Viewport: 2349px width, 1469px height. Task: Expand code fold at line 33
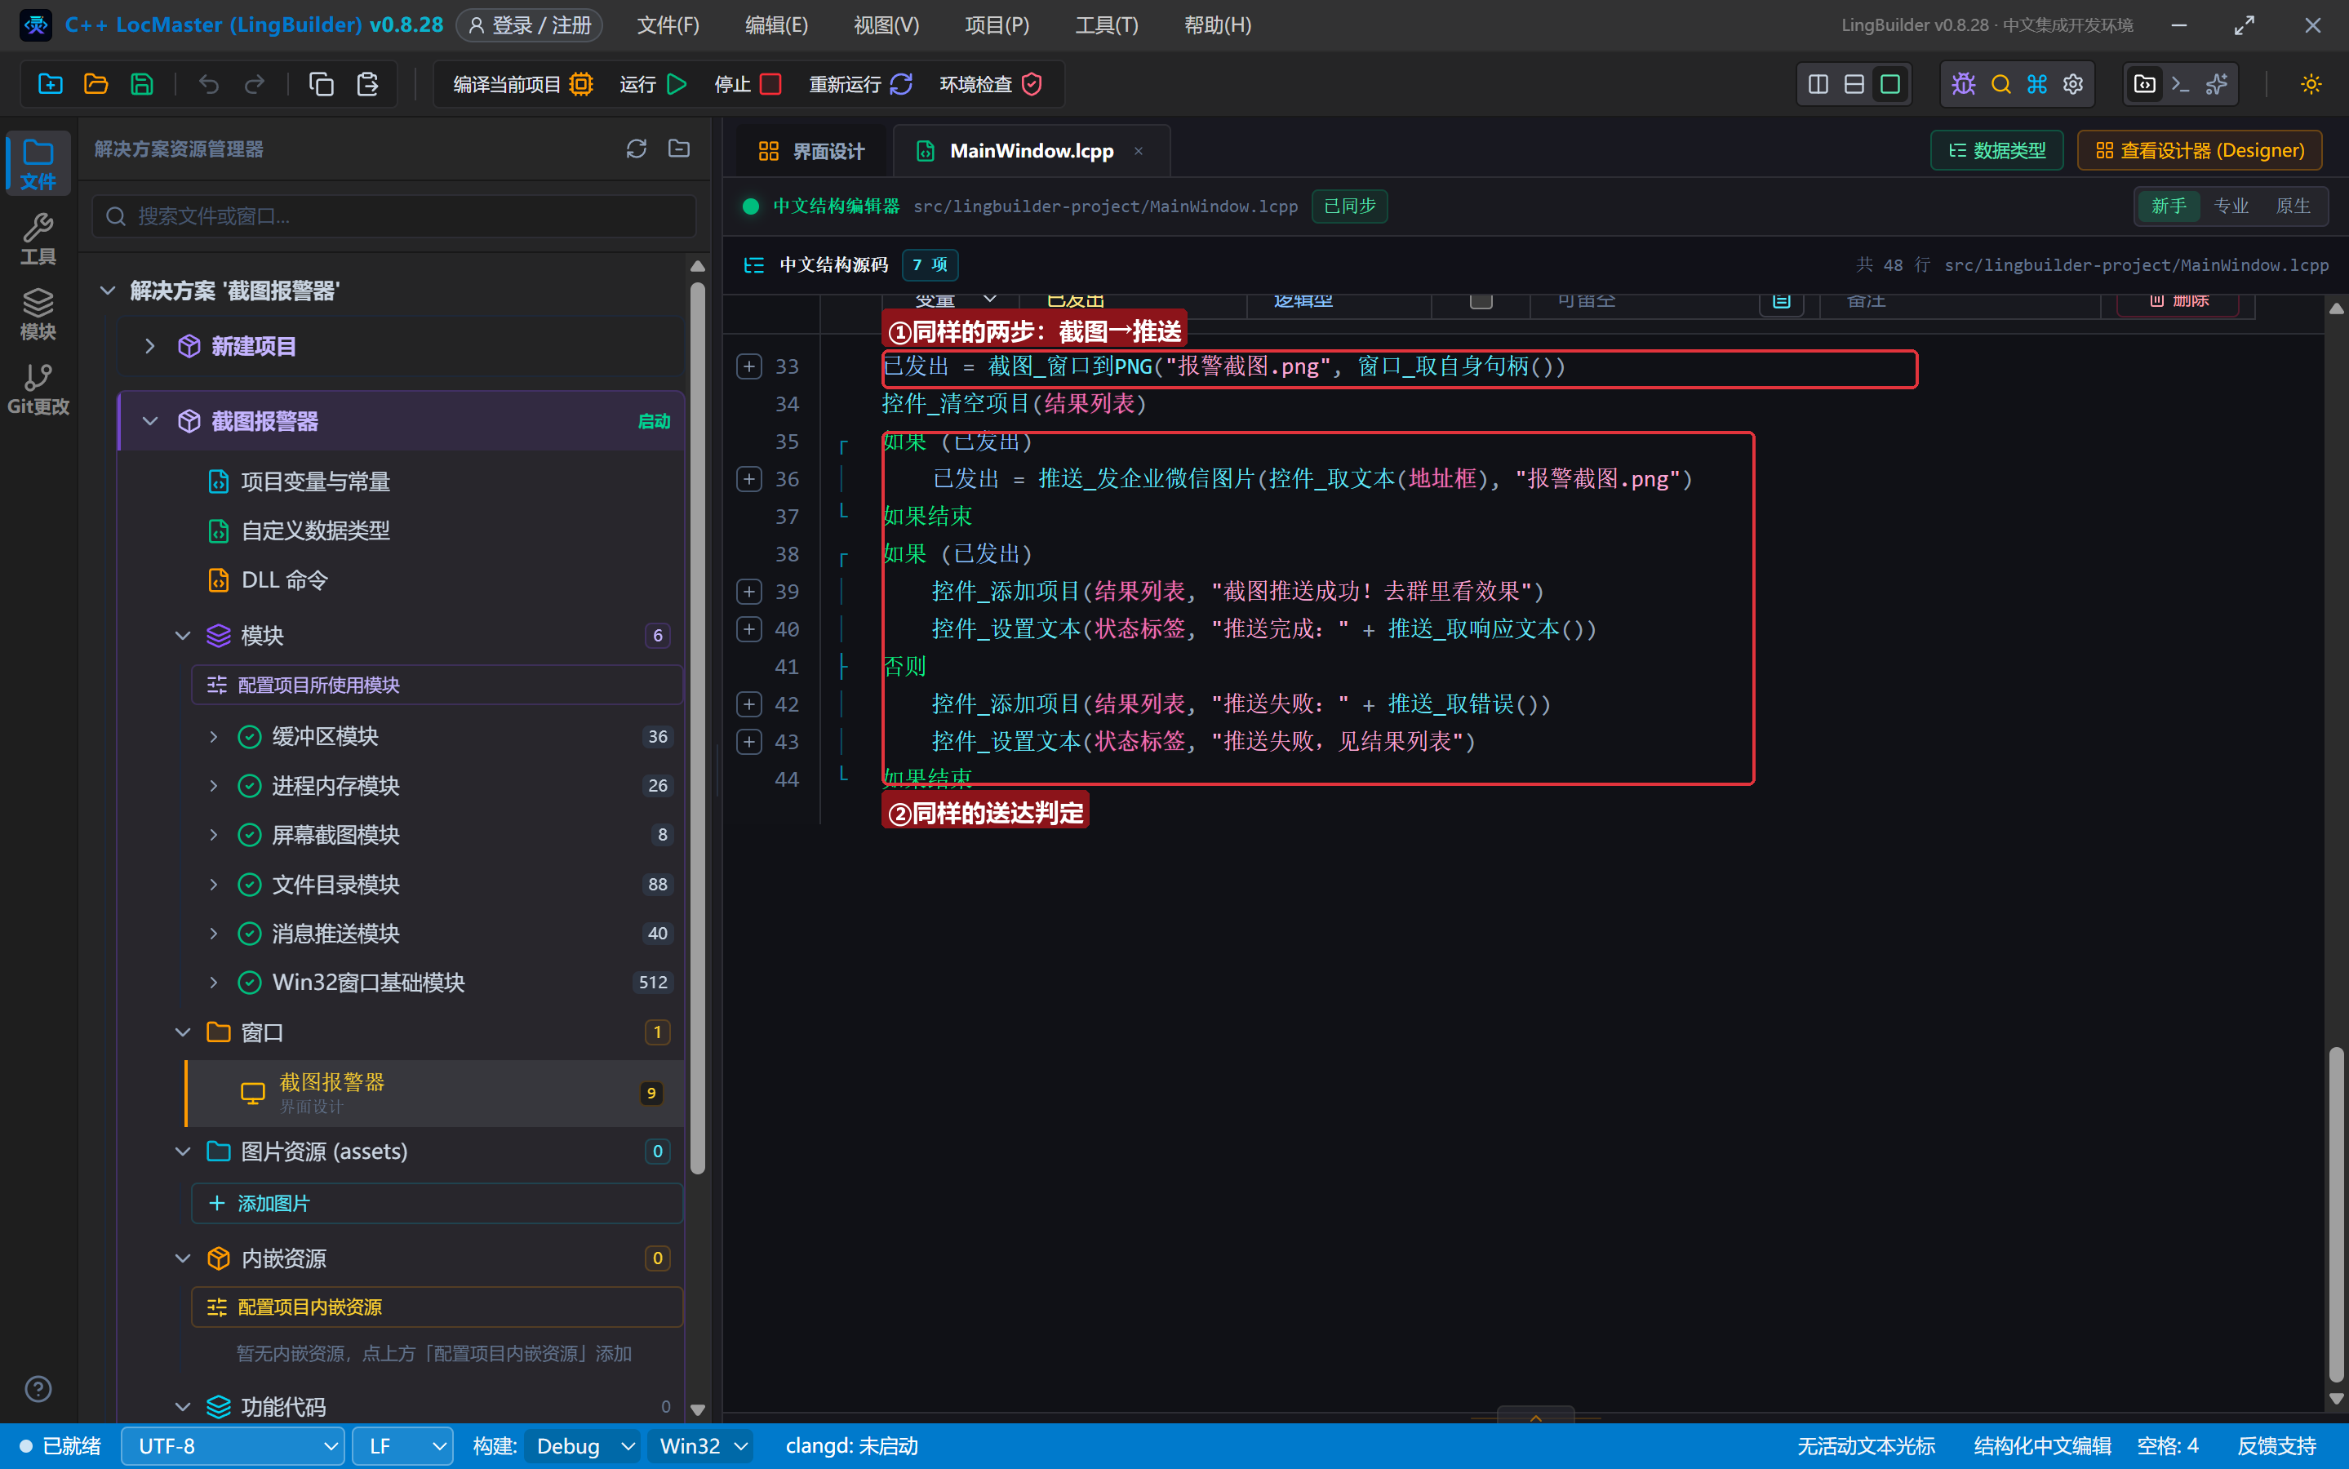[749, 366]
